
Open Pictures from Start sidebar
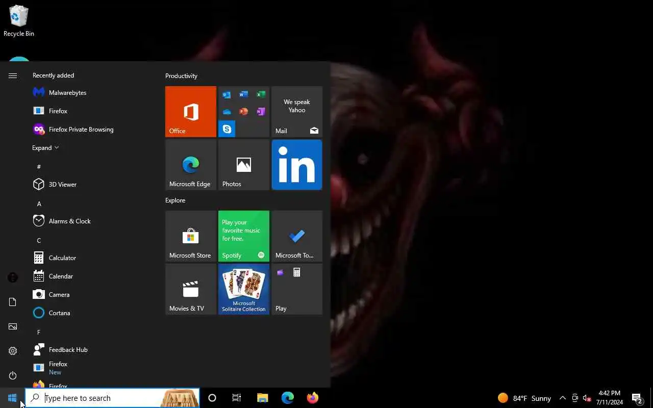pyautogui.click(x=13, y=326)
